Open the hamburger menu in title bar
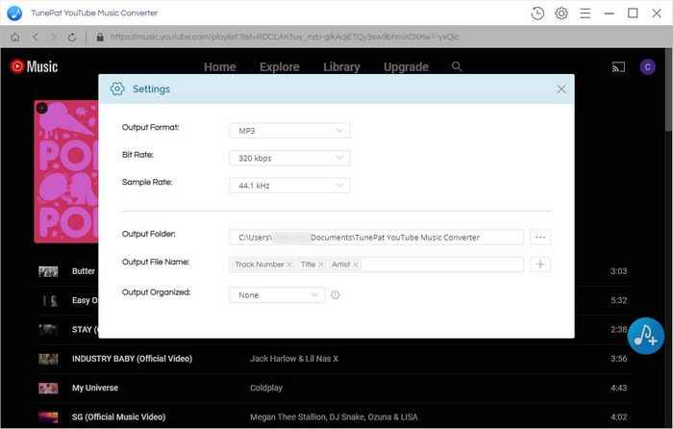673x429 pixels. pyautogui.click(x=585, y=13)
